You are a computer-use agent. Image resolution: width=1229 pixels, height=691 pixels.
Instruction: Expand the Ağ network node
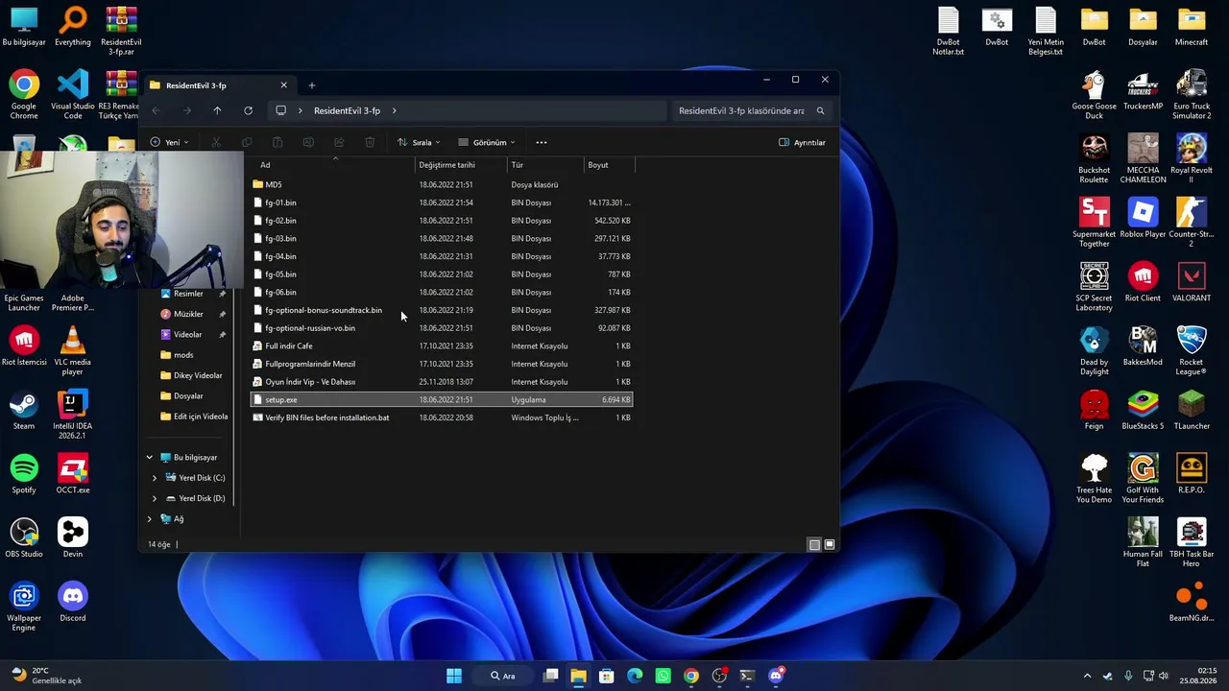coord(150,519)
